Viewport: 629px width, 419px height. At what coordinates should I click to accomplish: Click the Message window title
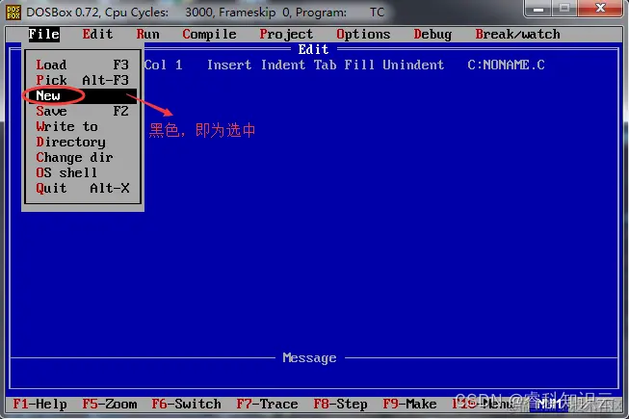coord(309,357)
